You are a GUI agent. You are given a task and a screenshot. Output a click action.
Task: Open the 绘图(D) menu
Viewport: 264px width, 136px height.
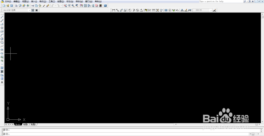[x=61, y=1]
